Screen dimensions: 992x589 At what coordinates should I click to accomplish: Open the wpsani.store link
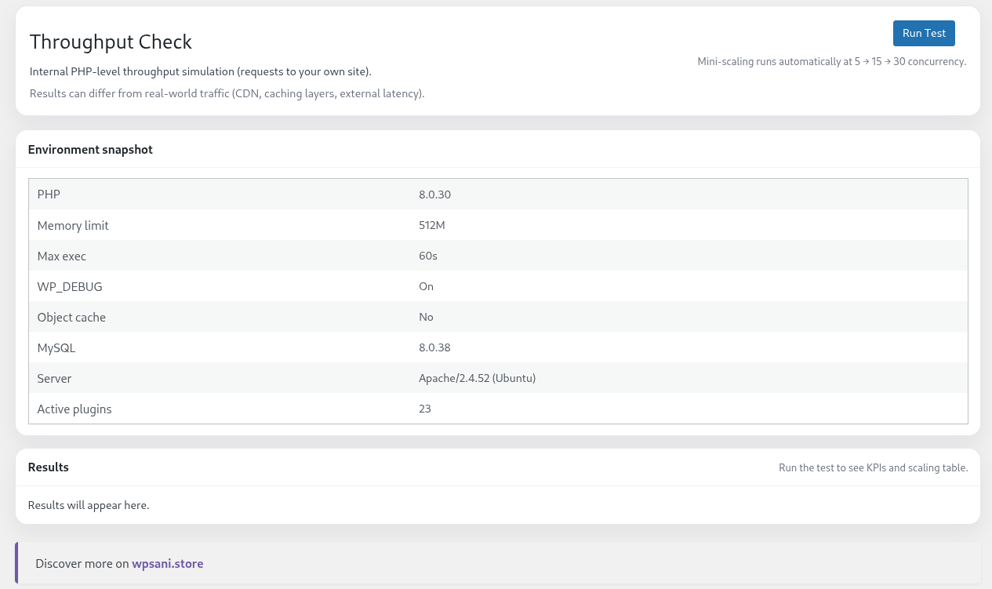[167, 563]
